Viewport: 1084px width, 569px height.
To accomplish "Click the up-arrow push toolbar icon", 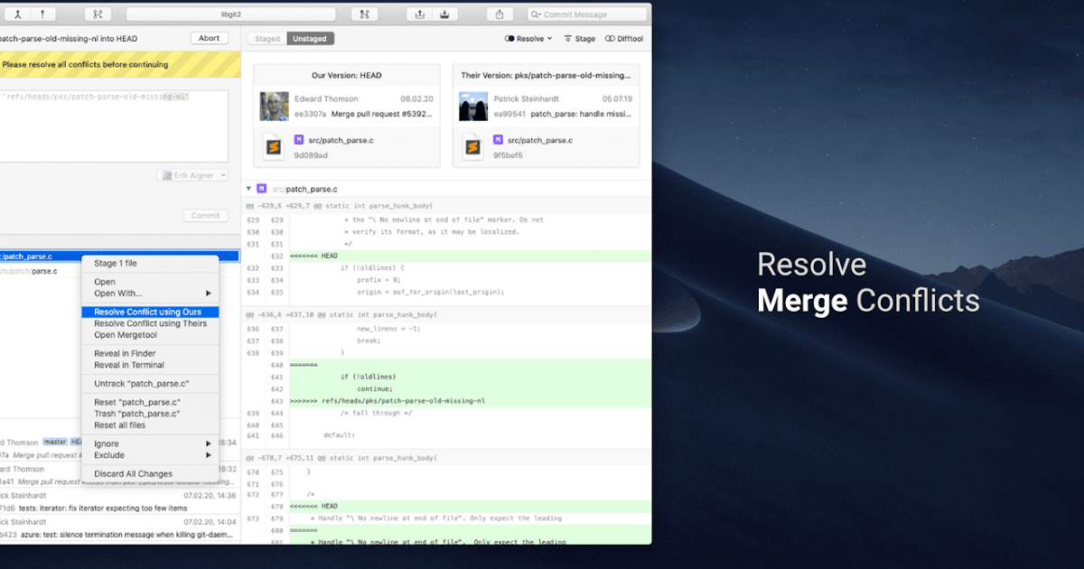I will point(42,14).
